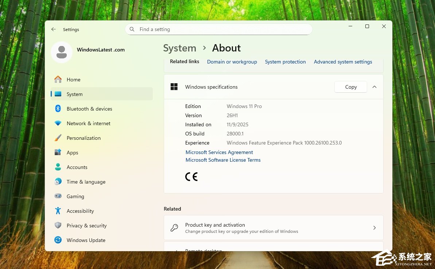This screenshot has width=435, height=269.
Task: Click the search magnifier icon
Action: (x=132, y=29)
